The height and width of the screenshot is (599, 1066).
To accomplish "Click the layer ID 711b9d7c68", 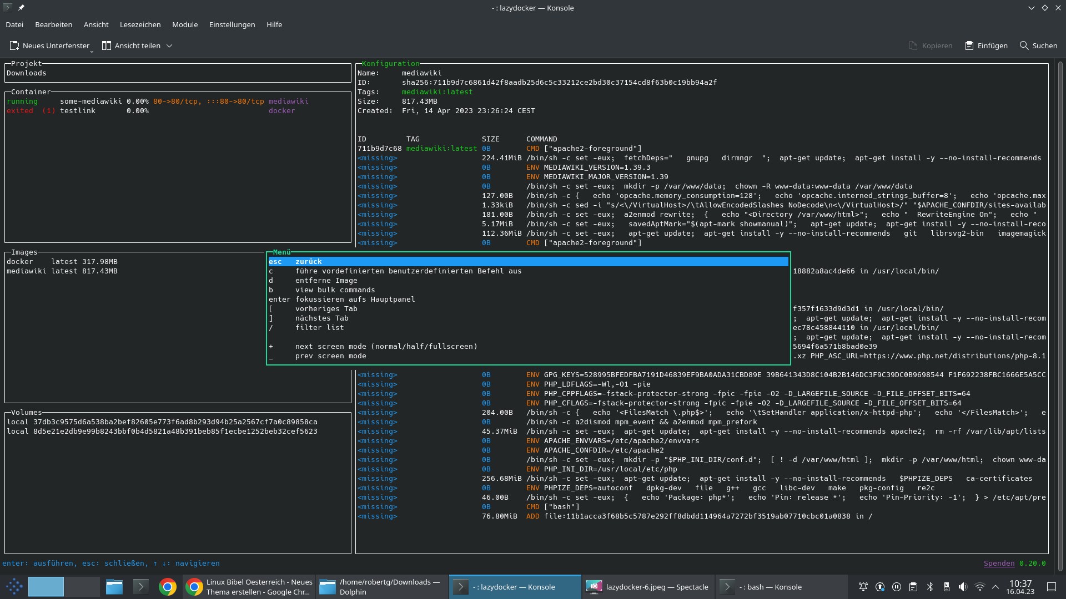I will [380, 148].
